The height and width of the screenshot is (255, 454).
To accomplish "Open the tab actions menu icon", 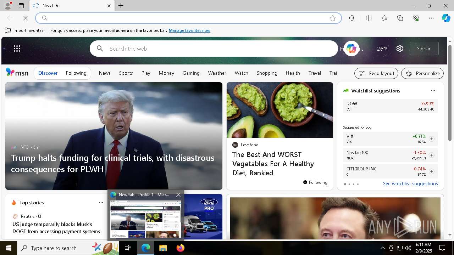I will click(21, 6).
